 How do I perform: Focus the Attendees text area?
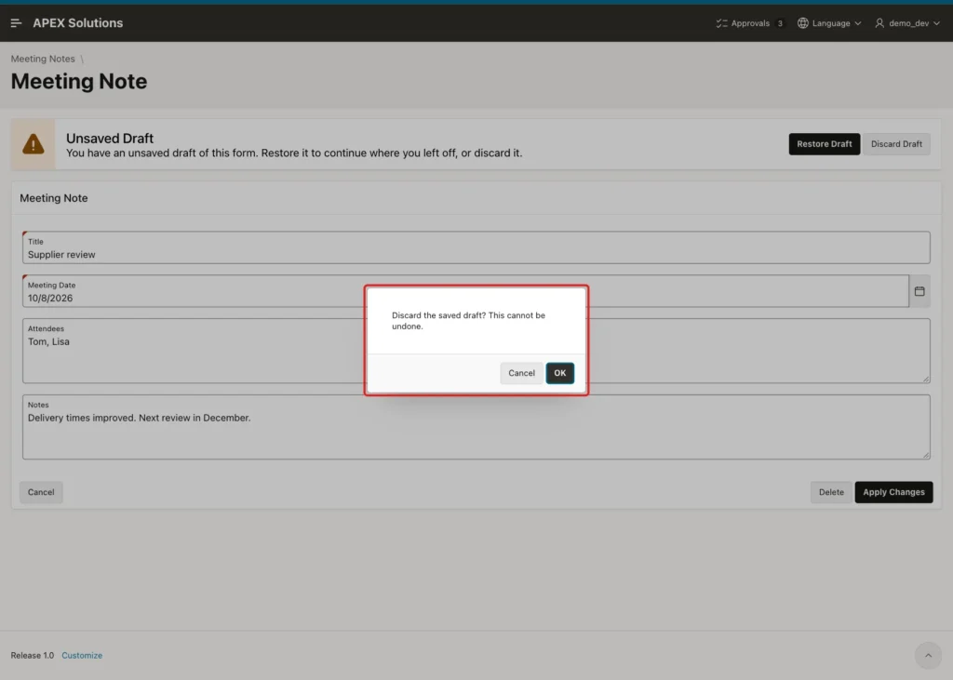click(476, 351)
